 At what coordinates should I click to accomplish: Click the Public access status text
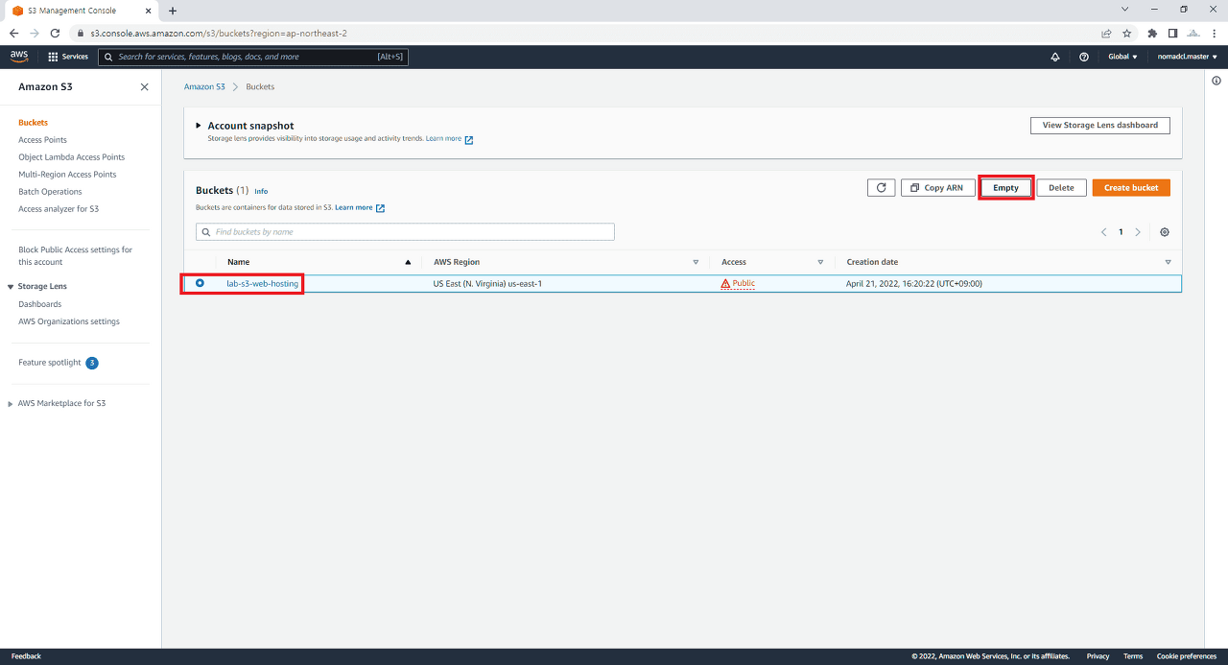(x=744, y=284)
